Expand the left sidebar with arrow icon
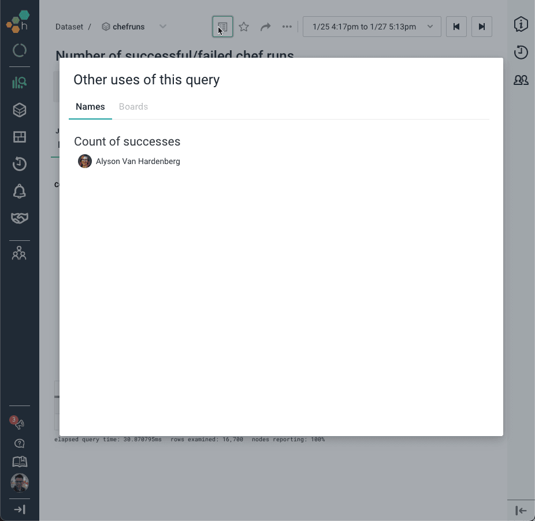Image resolution: width=535 pixels, height=521 pixels. (20, 509)
